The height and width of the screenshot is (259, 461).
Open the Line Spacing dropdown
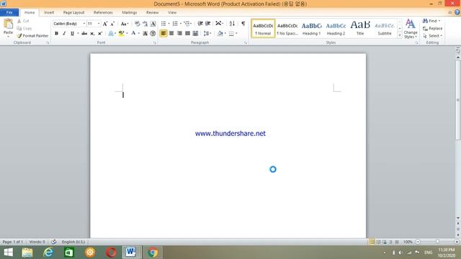[x=207, y=34]
